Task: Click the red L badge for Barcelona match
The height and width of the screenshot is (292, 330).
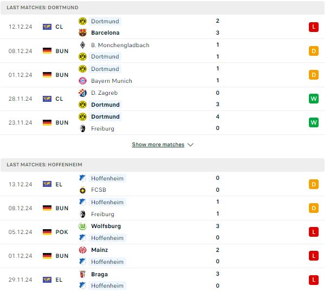Action: tap(314, 27)
